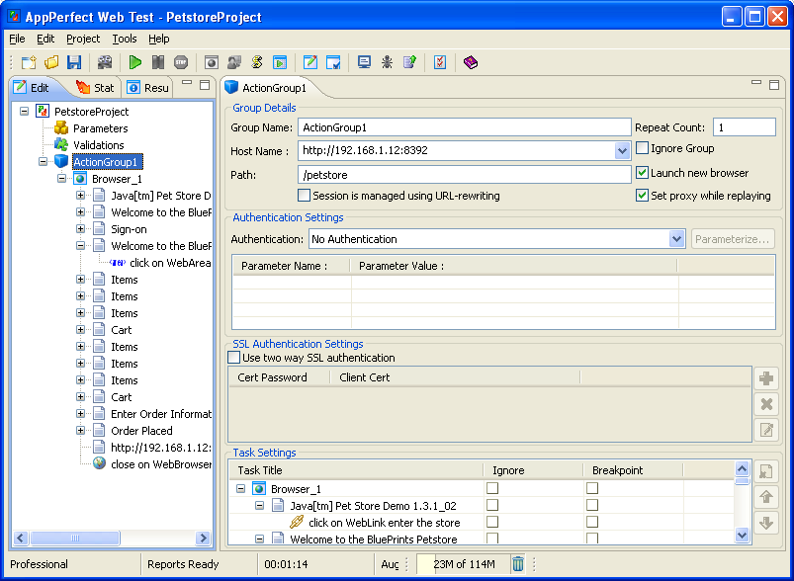Enable the Ignore Group checkbox
The image size is (794, 581).
[x=643, y=148]
